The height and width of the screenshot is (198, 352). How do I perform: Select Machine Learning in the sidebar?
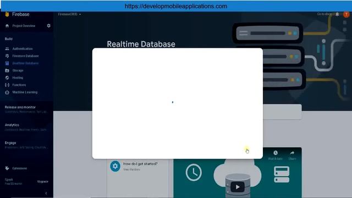(25, 92)
